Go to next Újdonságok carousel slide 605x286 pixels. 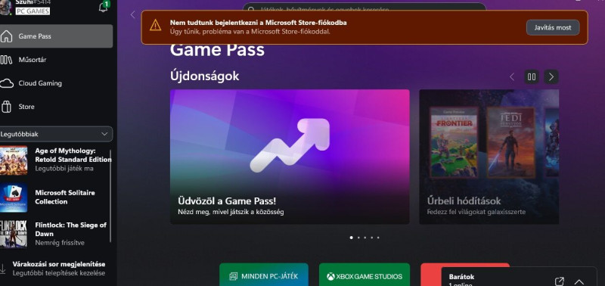tap(551, 77)
